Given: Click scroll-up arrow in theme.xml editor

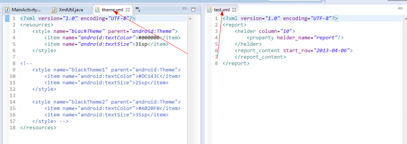Looking at the screenshot, I should coord(190,19).
